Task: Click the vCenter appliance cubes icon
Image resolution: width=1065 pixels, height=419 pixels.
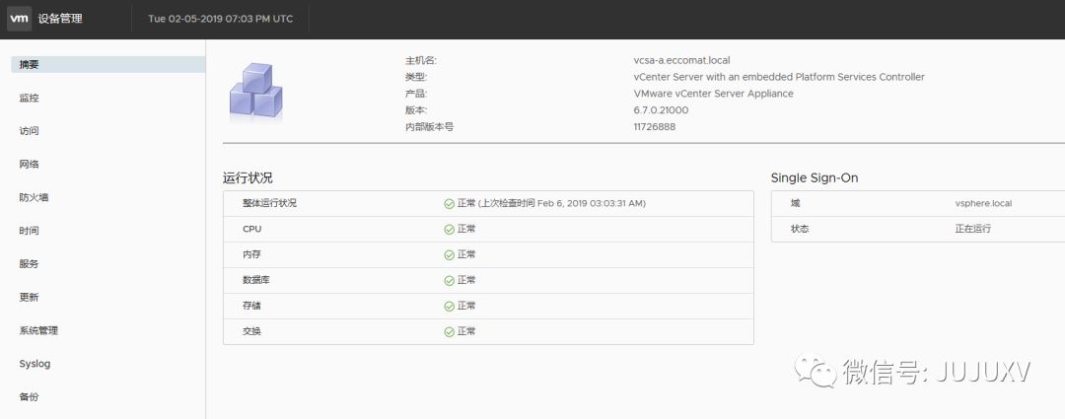Action: click(256, 93)
